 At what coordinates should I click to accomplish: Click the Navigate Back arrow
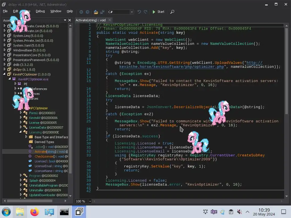pyautogui.click(x=81, y=12)
